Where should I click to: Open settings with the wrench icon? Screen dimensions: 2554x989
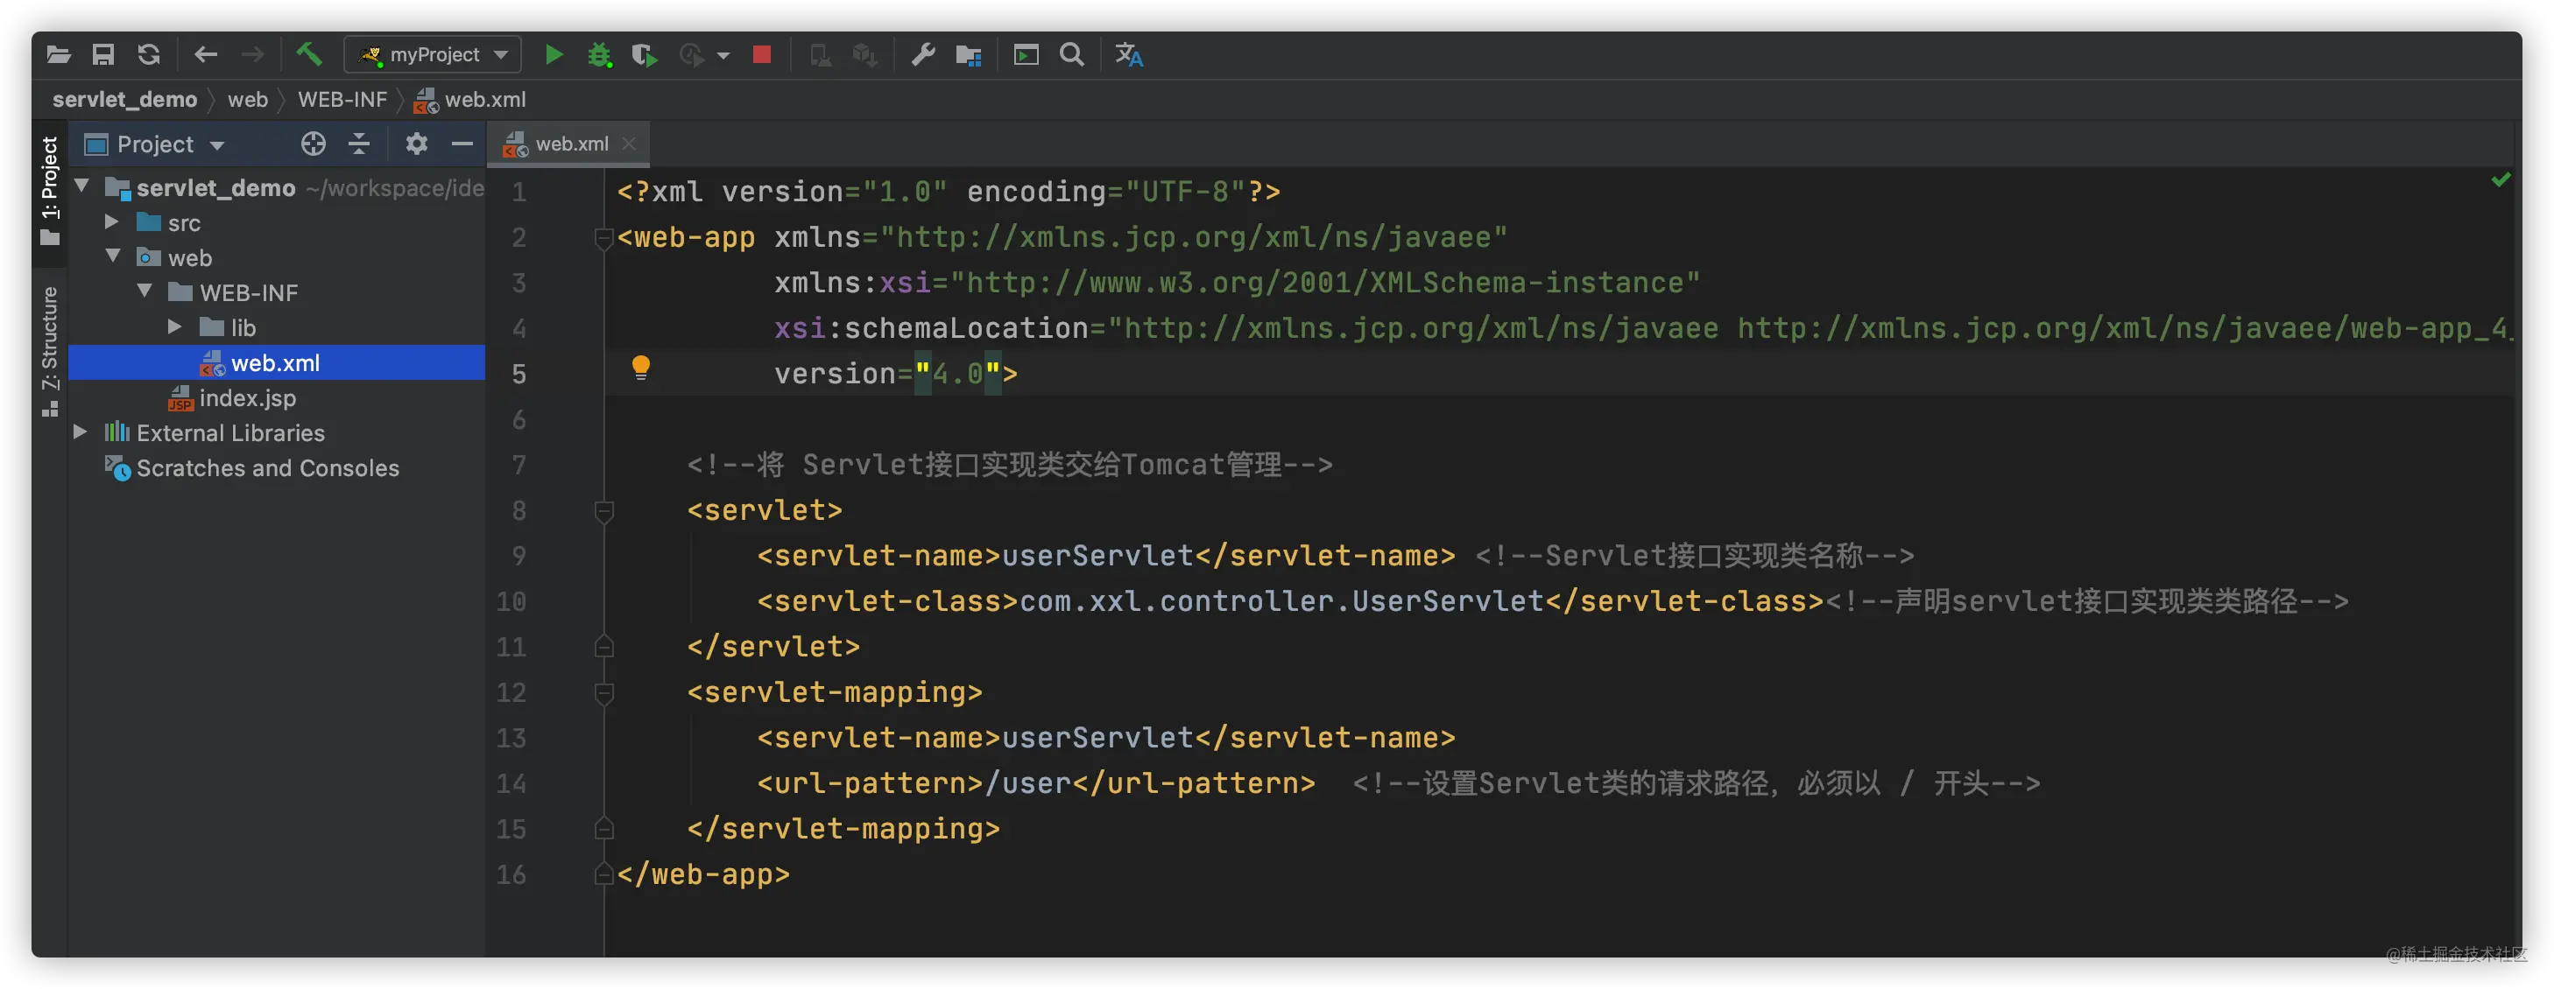coord(923,54)
